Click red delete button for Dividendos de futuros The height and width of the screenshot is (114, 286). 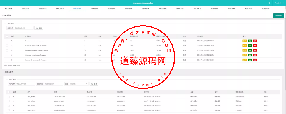pyautogui.click(x=255, y=50)
